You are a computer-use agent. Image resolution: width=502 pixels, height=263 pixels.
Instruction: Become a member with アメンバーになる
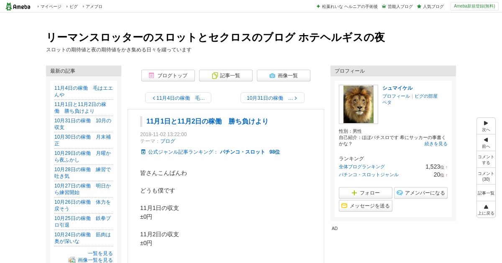coord(421,193)
